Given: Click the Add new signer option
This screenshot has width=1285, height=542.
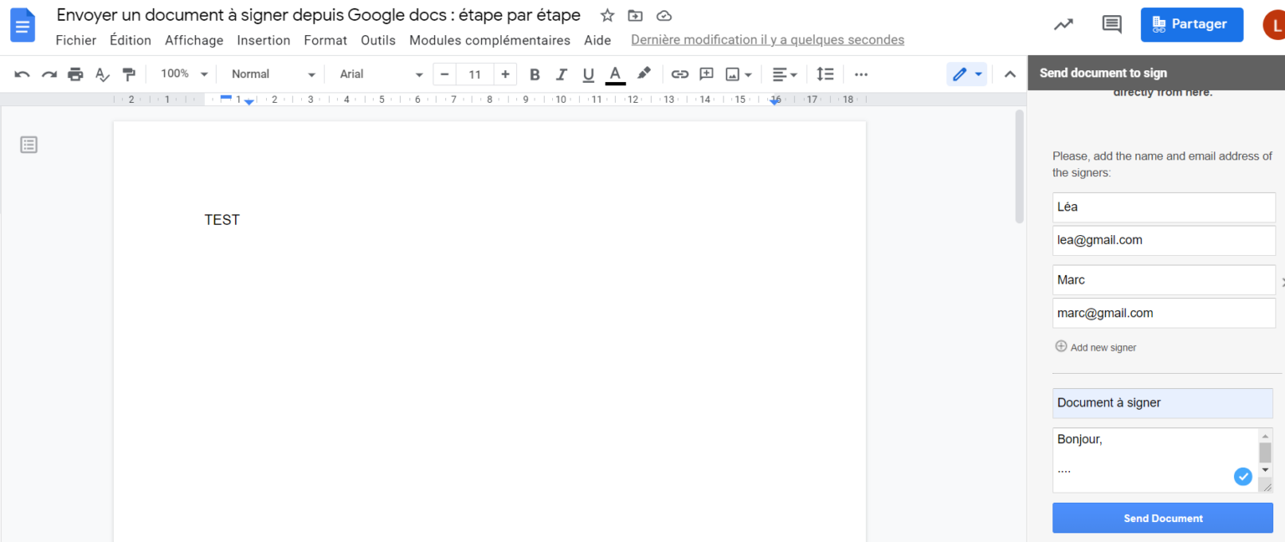Looking at the screenshot, I should 1095,346.
